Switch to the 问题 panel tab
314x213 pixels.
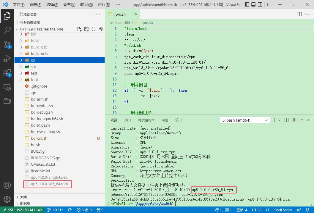(165, 120)
